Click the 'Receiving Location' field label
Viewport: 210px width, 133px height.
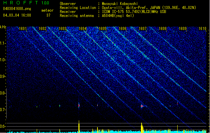point(78,8)
